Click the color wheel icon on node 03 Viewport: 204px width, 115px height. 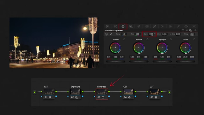click(103, 97)
